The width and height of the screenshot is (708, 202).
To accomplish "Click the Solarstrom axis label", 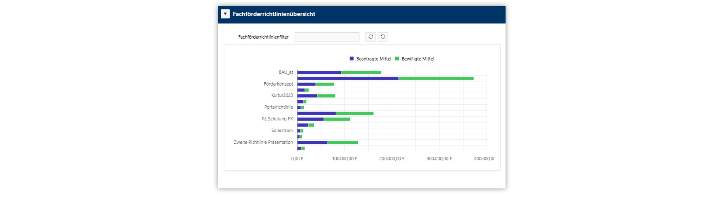I will 282,131.
